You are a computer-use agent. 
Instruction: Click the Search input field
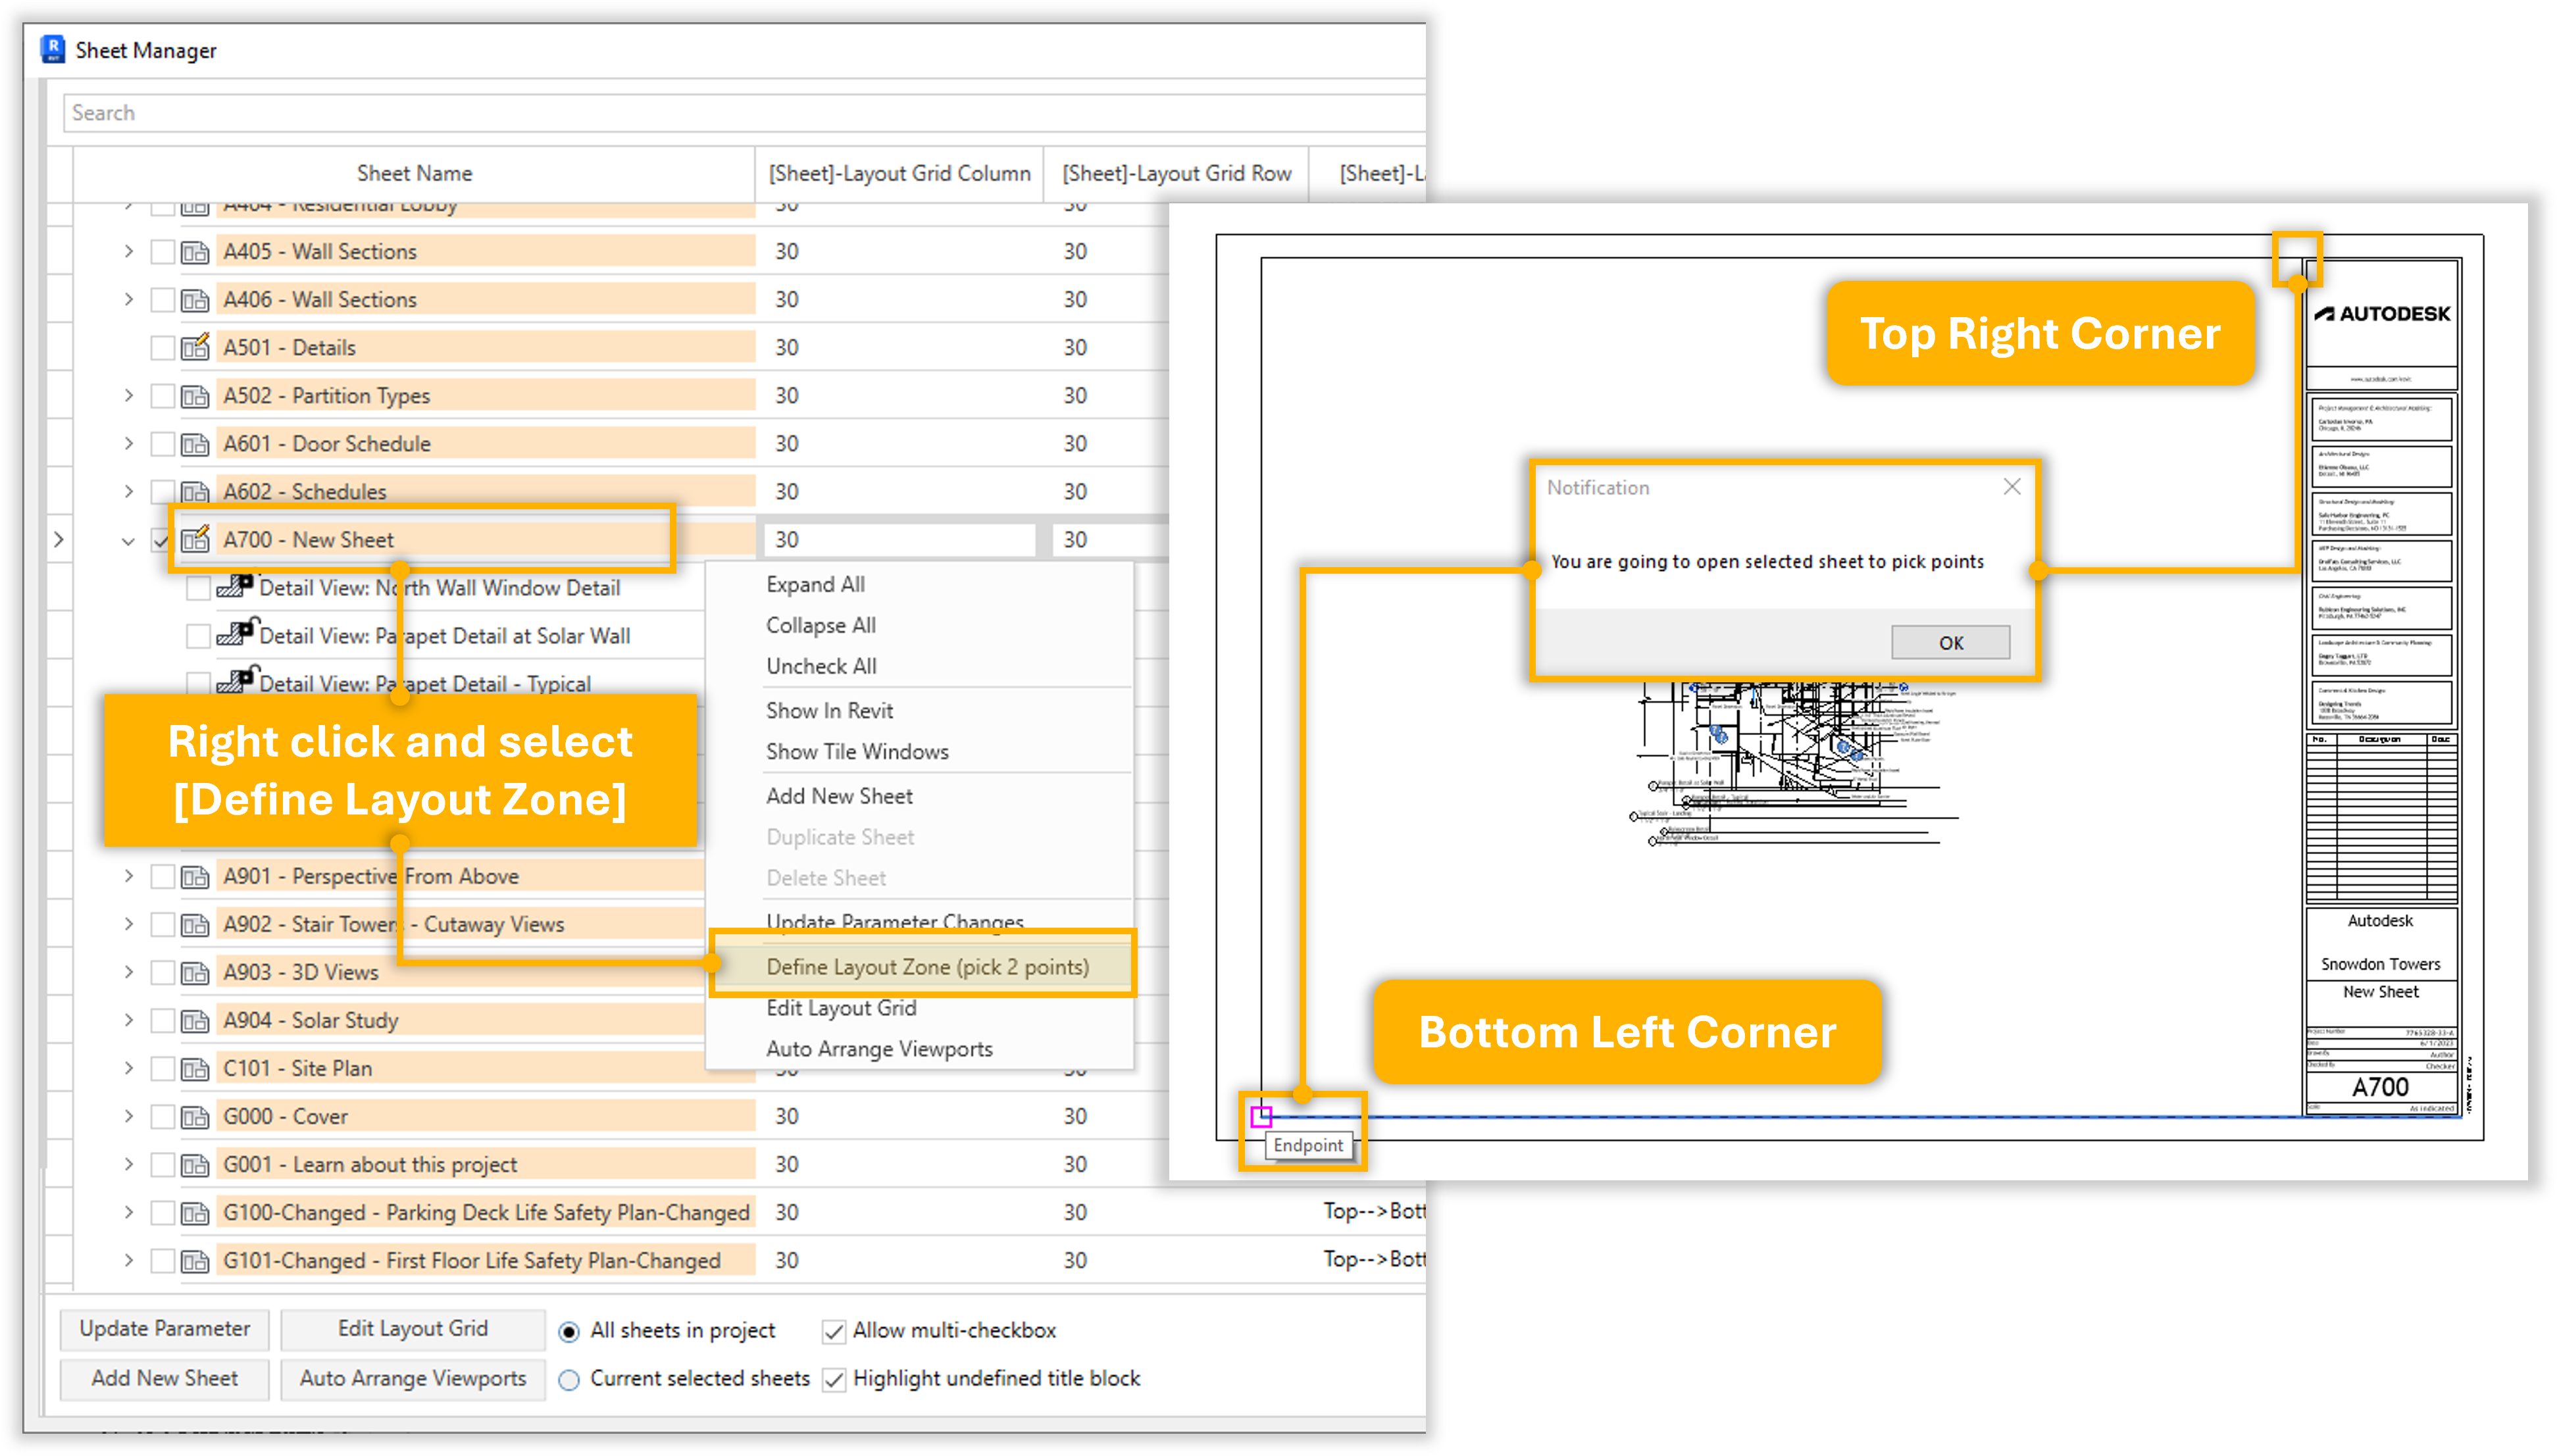point(740,113)
